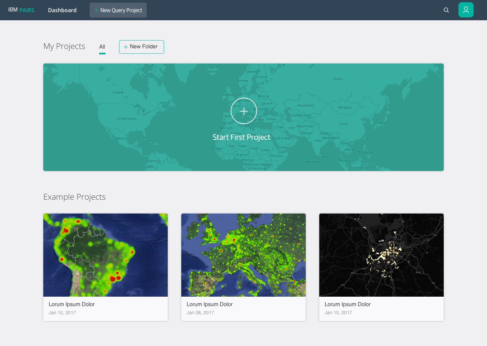Screen dimensions: 487x346
Task: Click the magnifier to search projects
Action: (x=446, y=10)
